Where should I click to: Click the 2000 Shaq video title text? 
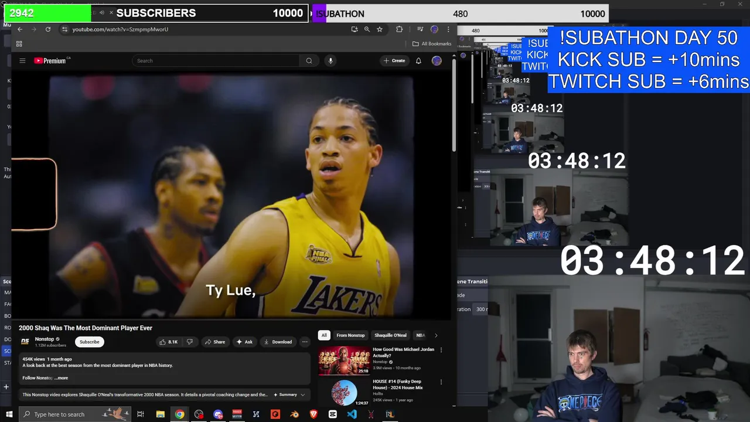[86, 328]
